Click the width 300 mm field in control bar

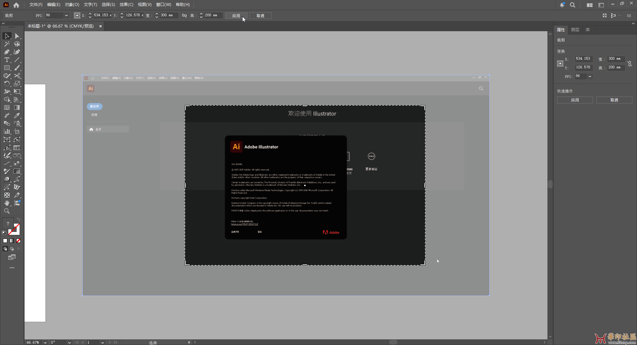click(169, 16)
